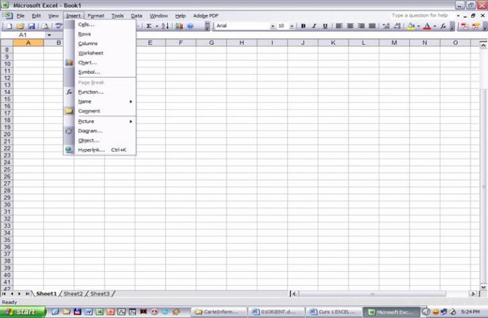The image size is (488, 318).
Task: Click the Windows Start button
Action: pos(22,312)
